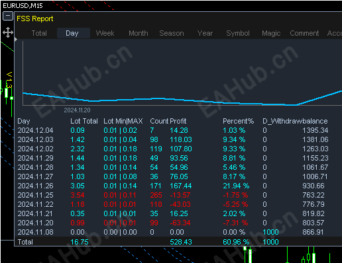Click the loss value -63.34

[180, 223]
